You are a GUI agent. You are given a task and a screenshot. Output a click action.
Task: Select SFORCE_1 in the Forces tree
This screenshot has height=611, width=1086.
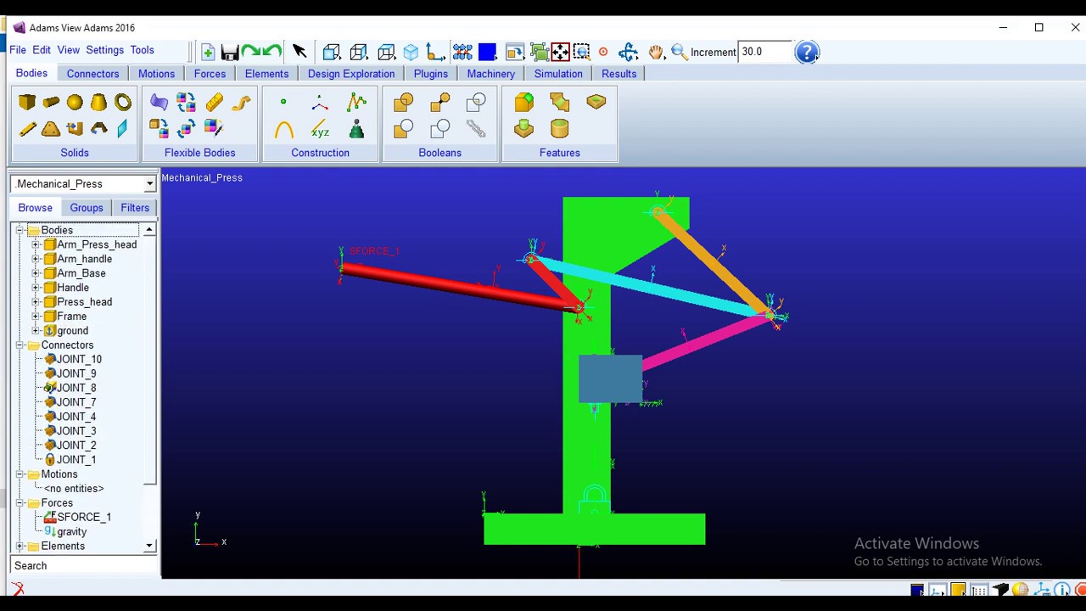click(x=84, y=517)
